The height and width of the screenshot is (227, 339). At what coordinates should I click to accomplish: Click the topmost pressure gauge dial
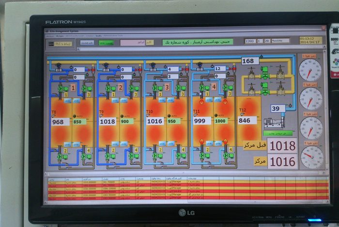pyautogui.click(x=310, y=70)
